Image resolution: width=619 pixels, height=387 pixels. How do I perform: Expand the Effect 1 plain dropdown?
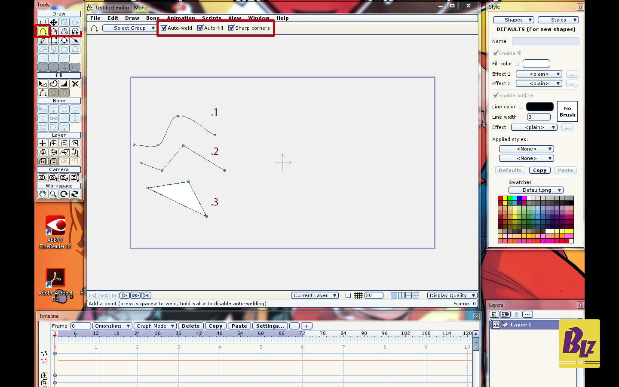(539, 74)
